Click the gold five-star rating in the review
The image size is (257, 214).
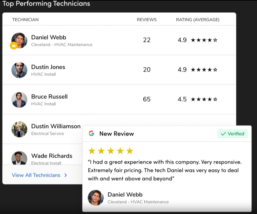[x=111, y=151]
